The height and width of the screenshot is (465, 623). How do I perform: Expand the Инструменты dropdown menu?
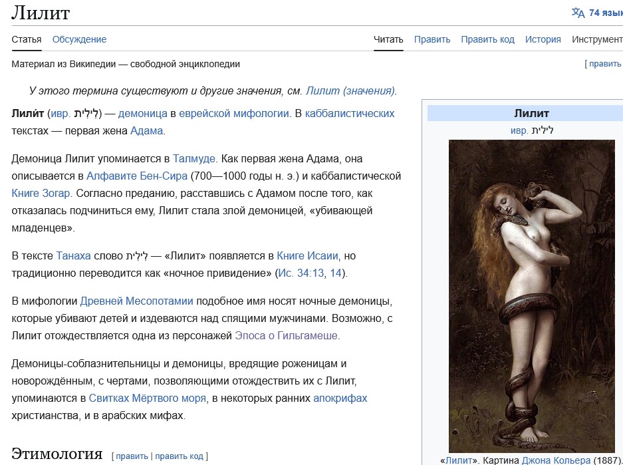(597, 39)
